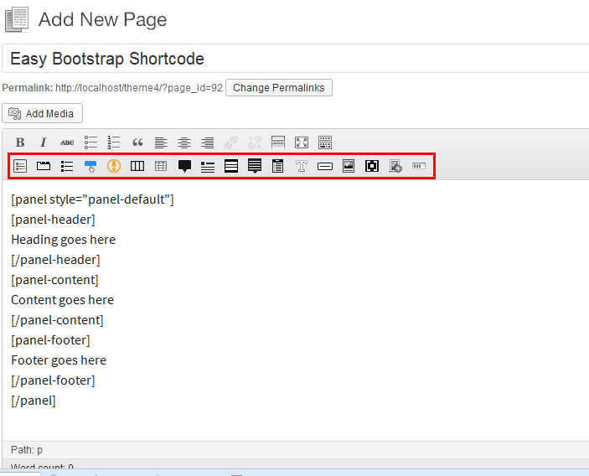The height and width of the screenshot is (476, 589).
Task: Click the large T typography shortcode icon
Action: (302, 166)
